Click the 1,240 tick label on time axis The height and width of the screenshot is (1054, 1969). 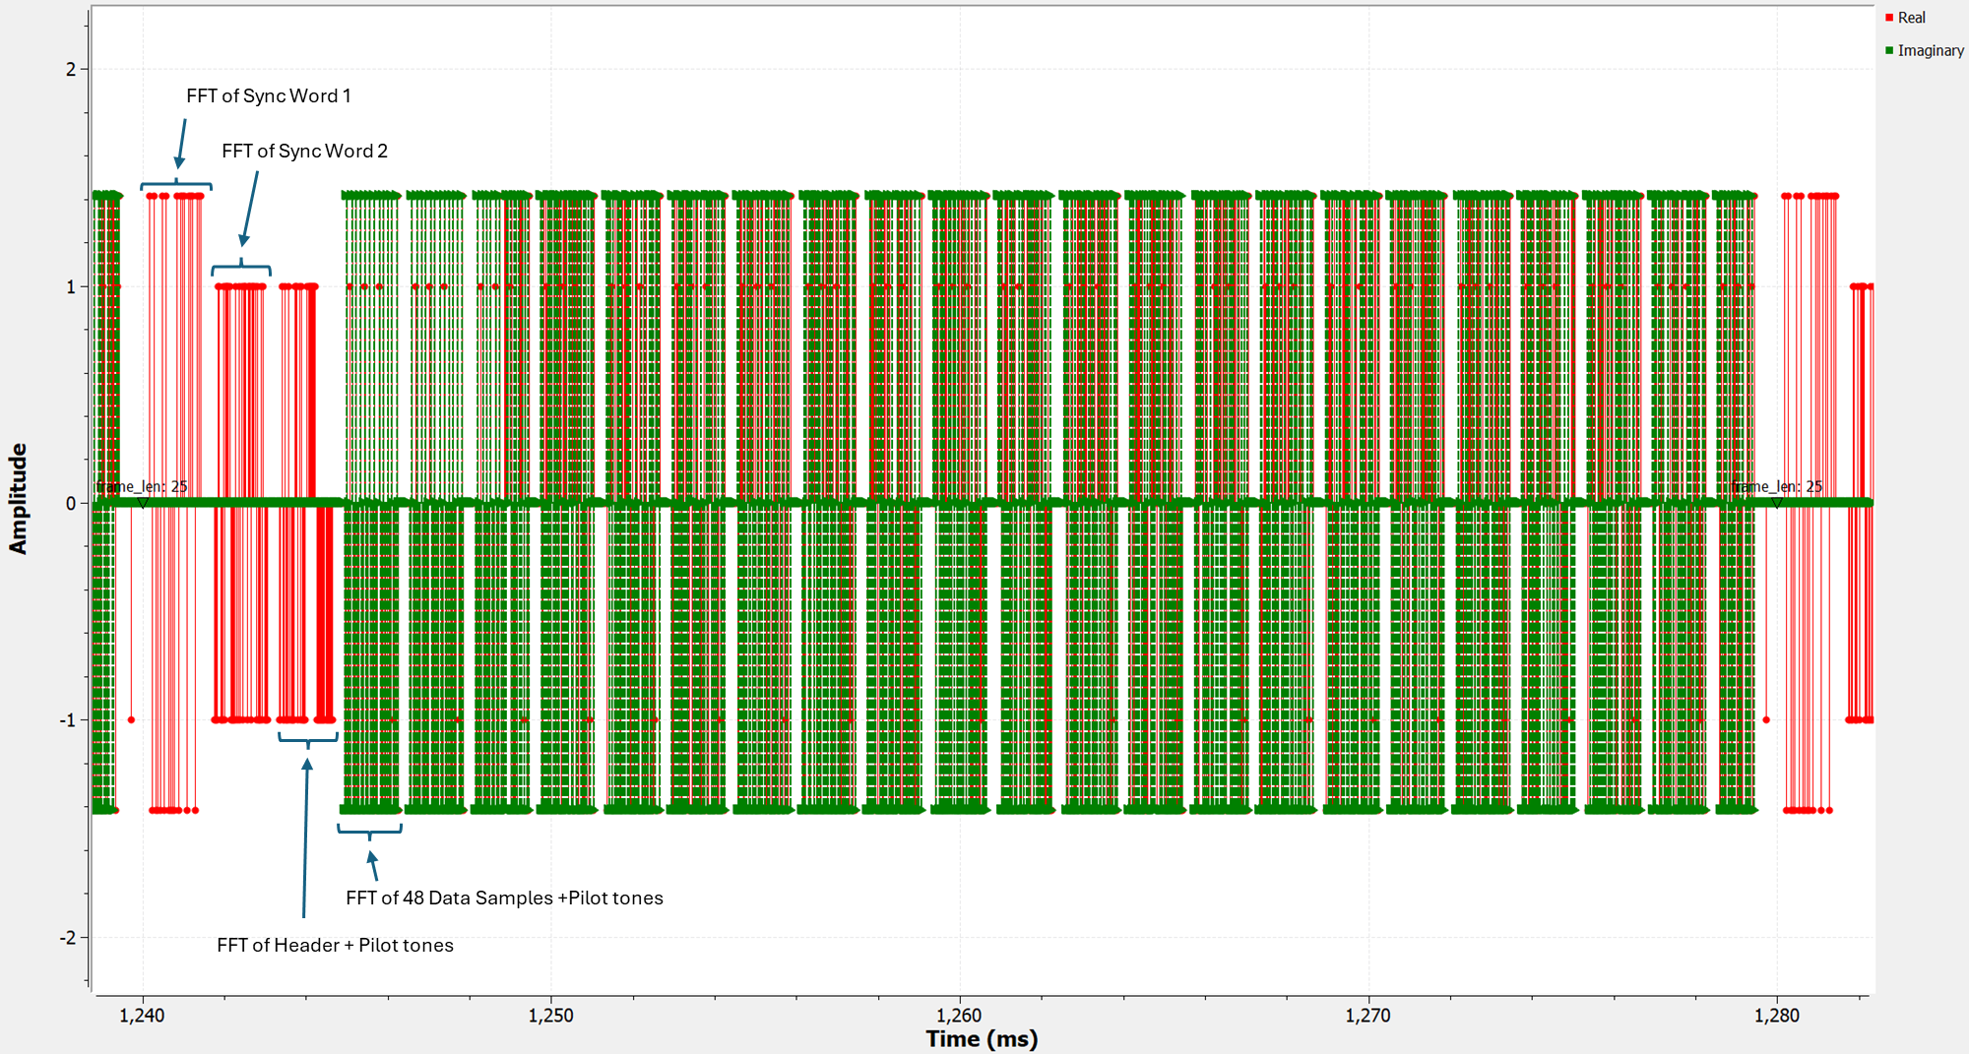coord(142,1016)
